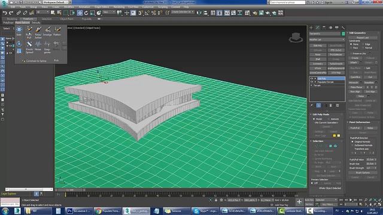Open the Modifier List dropdown
The width and height of the screenshot is (383, 215).
[327, 39]
